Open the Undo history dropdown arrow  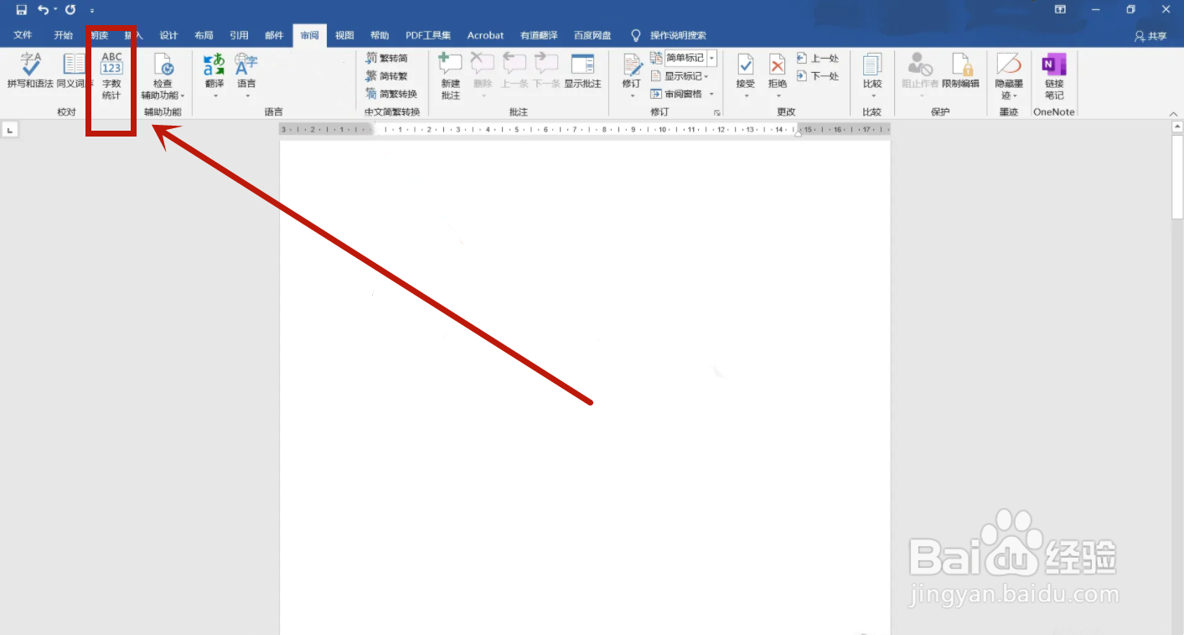tap(55, 9)
